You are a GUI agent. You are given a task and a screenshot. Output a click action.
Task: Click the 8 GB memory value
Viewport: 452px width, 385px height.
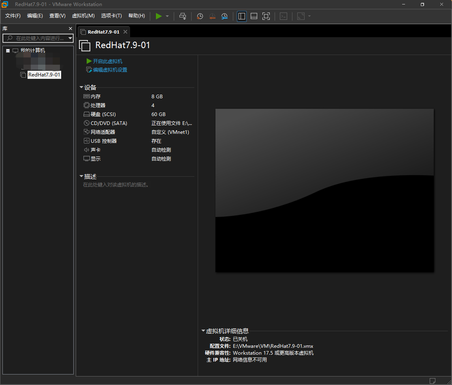(x=157, y=96)
